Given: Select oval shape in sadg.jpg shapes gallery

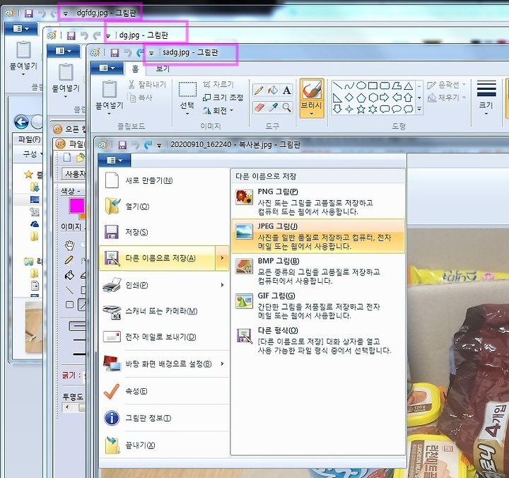Looking at the screenshot, I should pyautogui.click(x=361, y=86).
